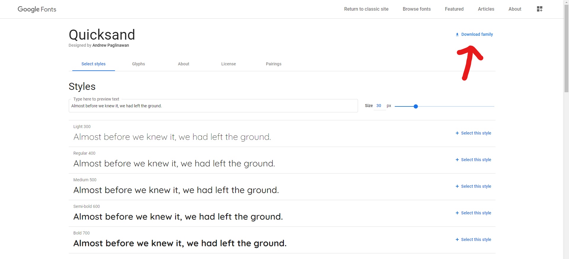The width and height of the screenshot is (569, 259).
Task: Select the Light 300 style
Action: tap(473, 133)
